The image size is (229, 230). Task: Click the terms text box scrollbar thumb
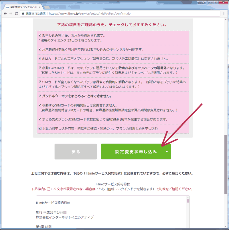click(188, 201)
